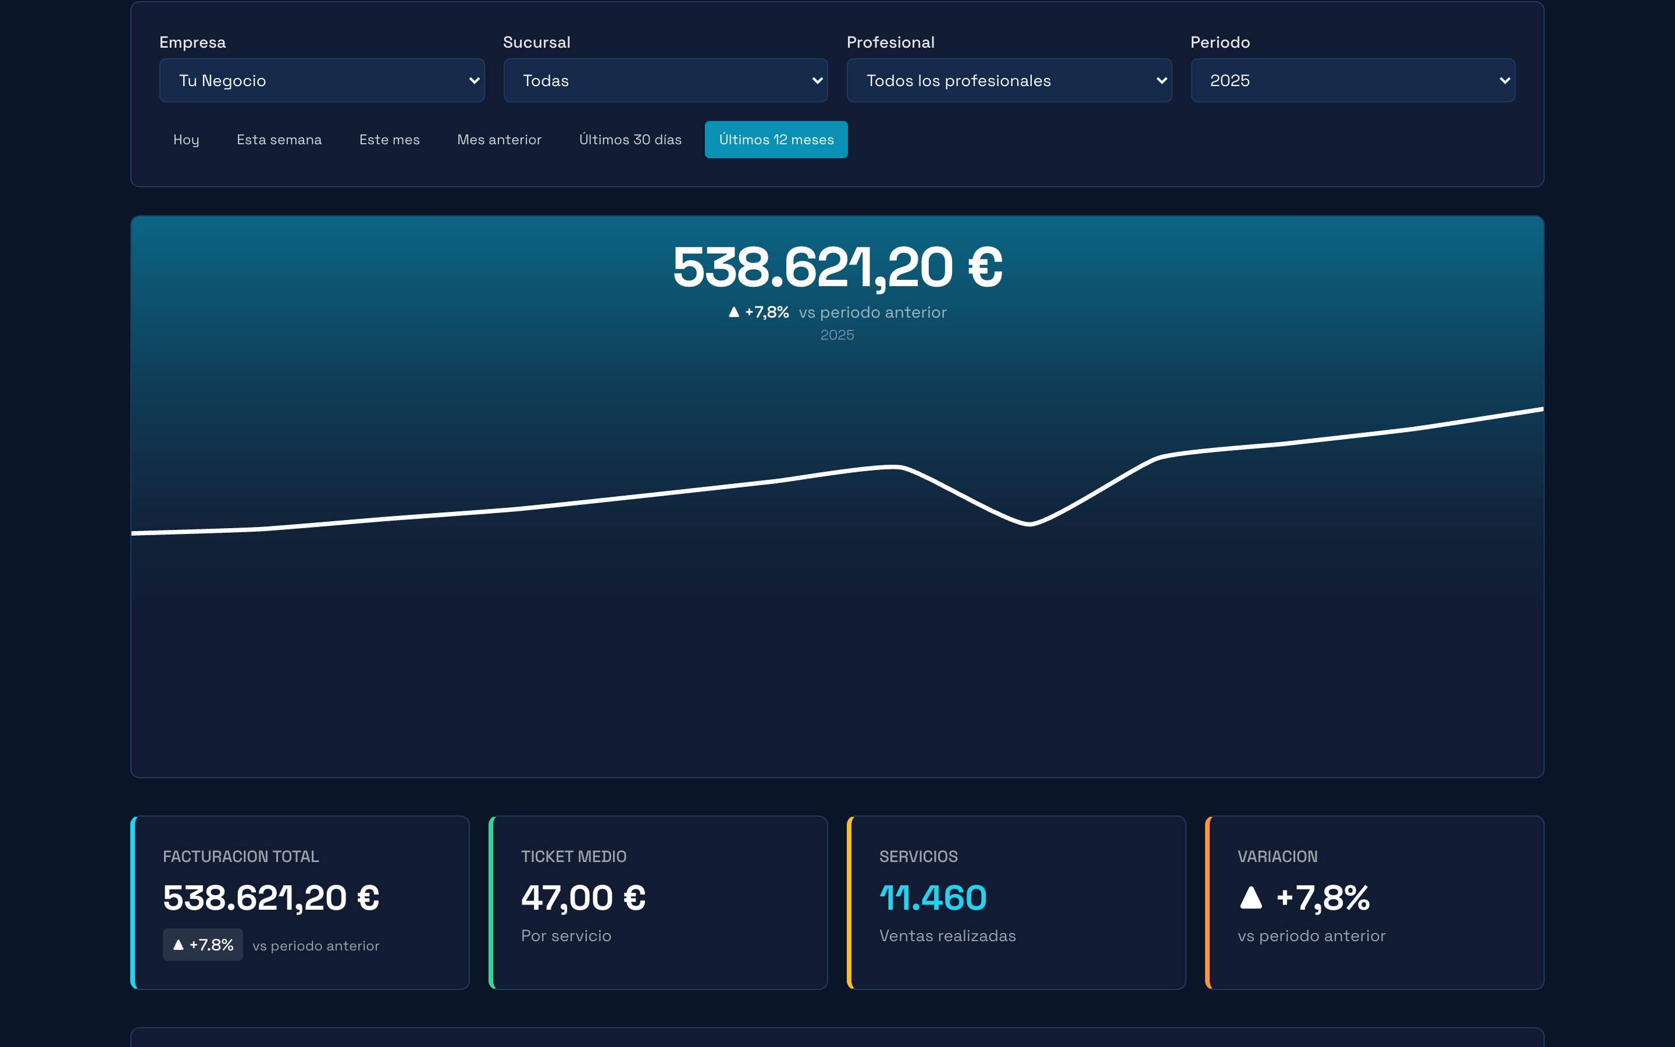Expand the Sucursal selector showing Todas
This screenshot has width=1675, height=1047.
pyautogui.click(x=664, y=80)
